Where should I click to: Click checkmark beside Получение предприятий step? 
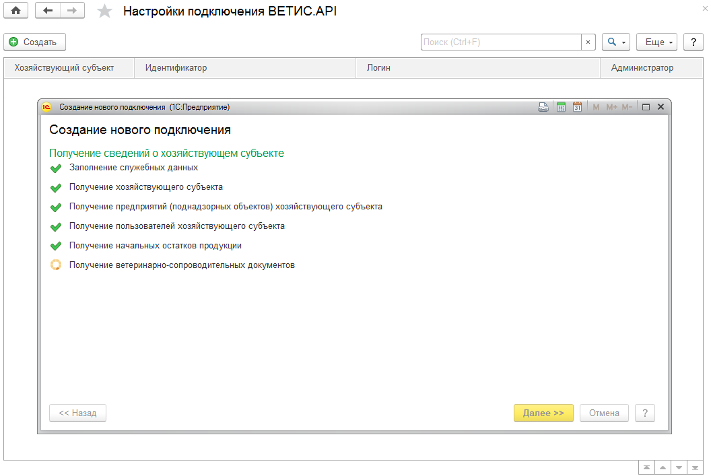point(56,207)
